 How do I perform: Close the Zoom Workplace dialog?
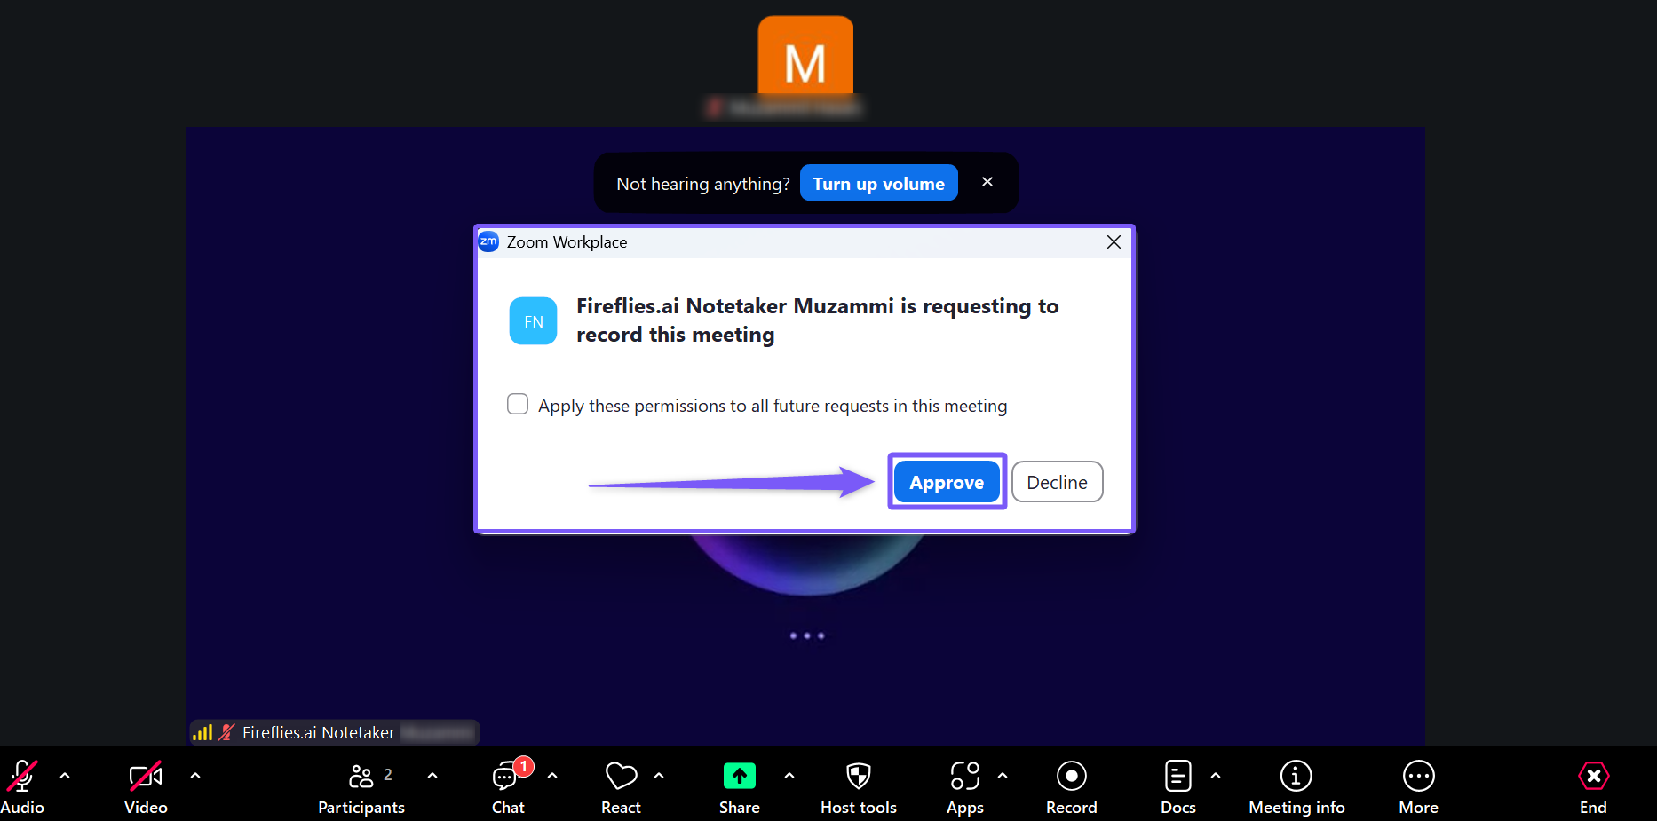click(1114, 242)
